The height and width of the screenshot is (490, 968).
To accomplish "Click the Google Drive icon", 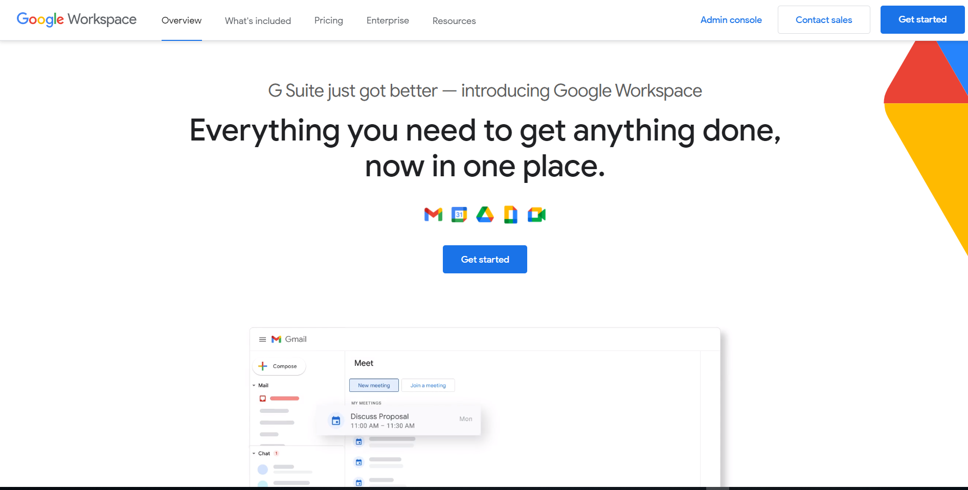I will (x=485, y=215).
